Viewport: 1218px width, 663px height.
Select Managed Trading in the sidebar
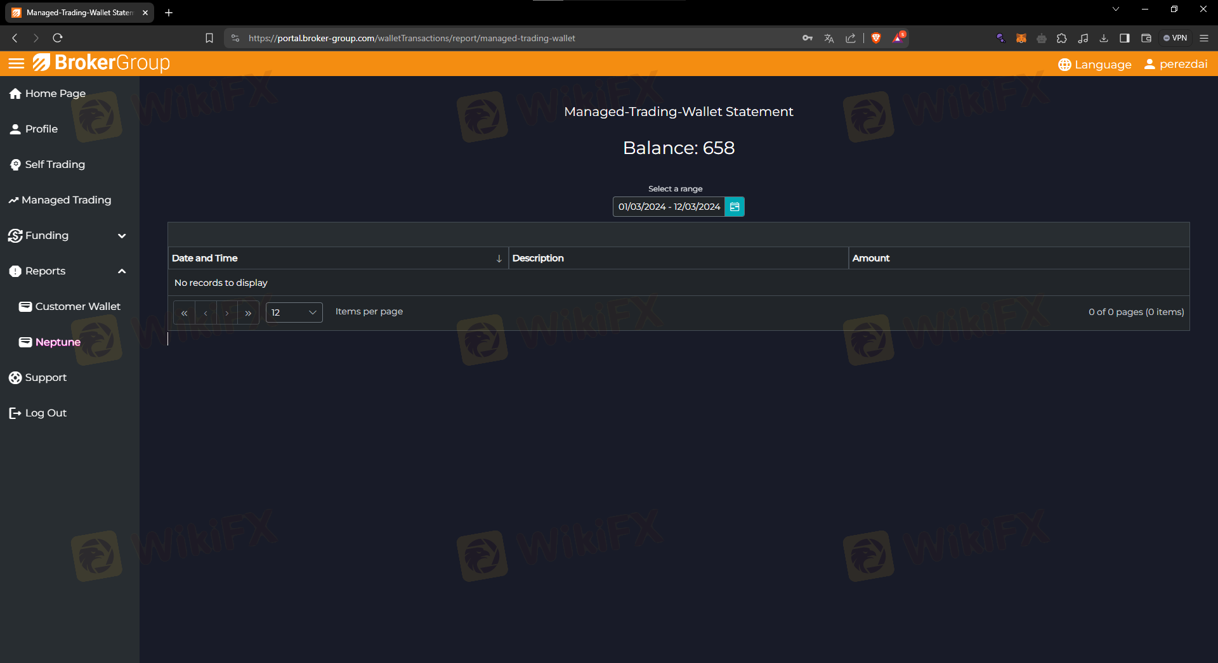click(x=66, y=200)
